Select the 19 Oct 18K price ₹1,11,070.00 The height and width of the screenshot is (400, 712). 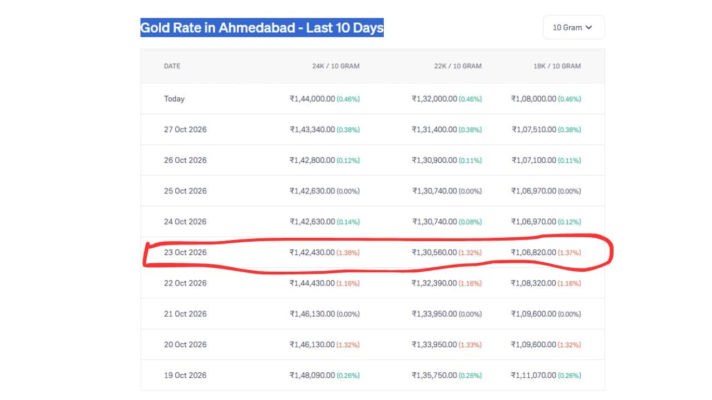(533, 375)
